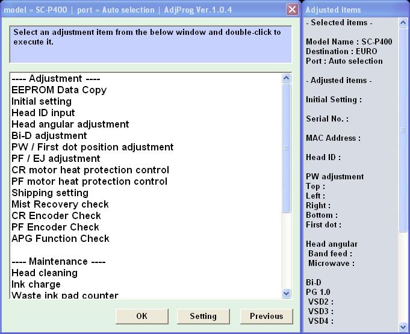The height and width of the screenshot is (334, 410).
Task: Select Initial setting in the list
Action: click(42, 102)
